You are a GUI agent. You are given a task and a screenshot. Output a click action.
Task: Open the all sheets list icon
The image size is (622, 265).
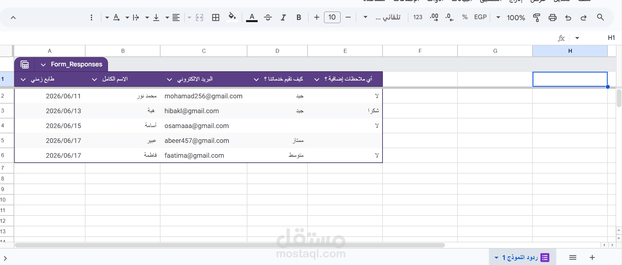[x=573, y=257]
